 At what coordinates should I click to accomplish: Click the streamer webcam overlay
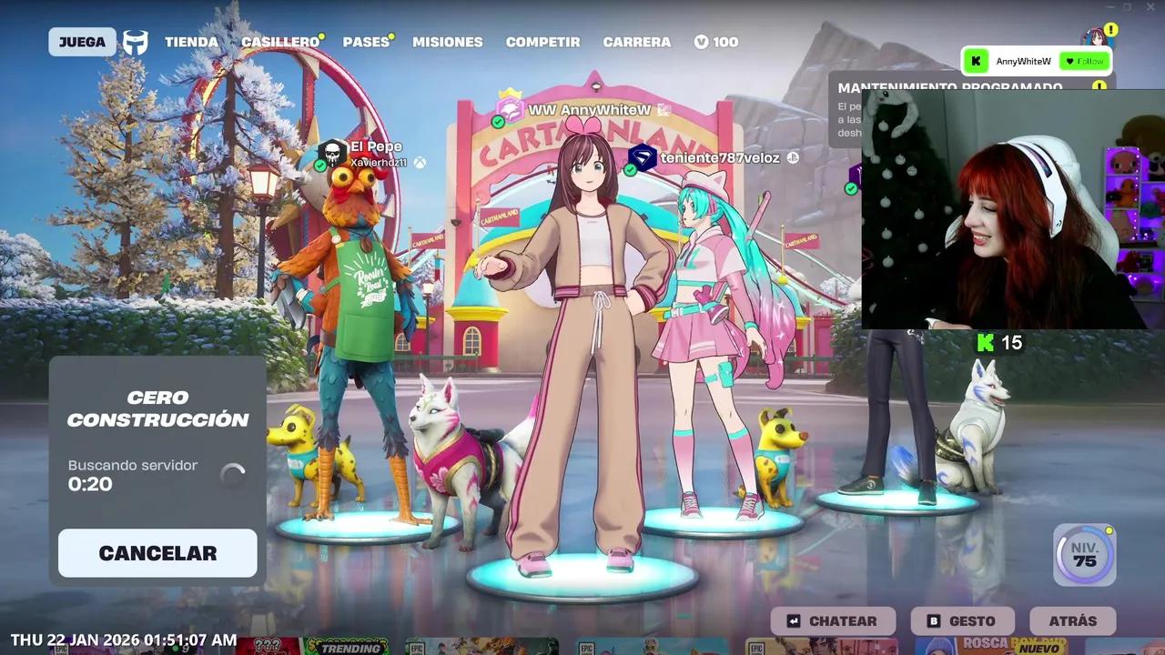click(1013, 209)
